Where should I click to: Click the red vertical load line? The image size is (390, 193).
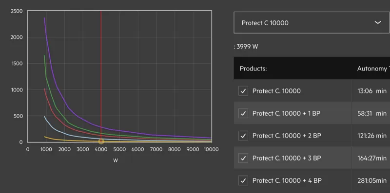101,74
